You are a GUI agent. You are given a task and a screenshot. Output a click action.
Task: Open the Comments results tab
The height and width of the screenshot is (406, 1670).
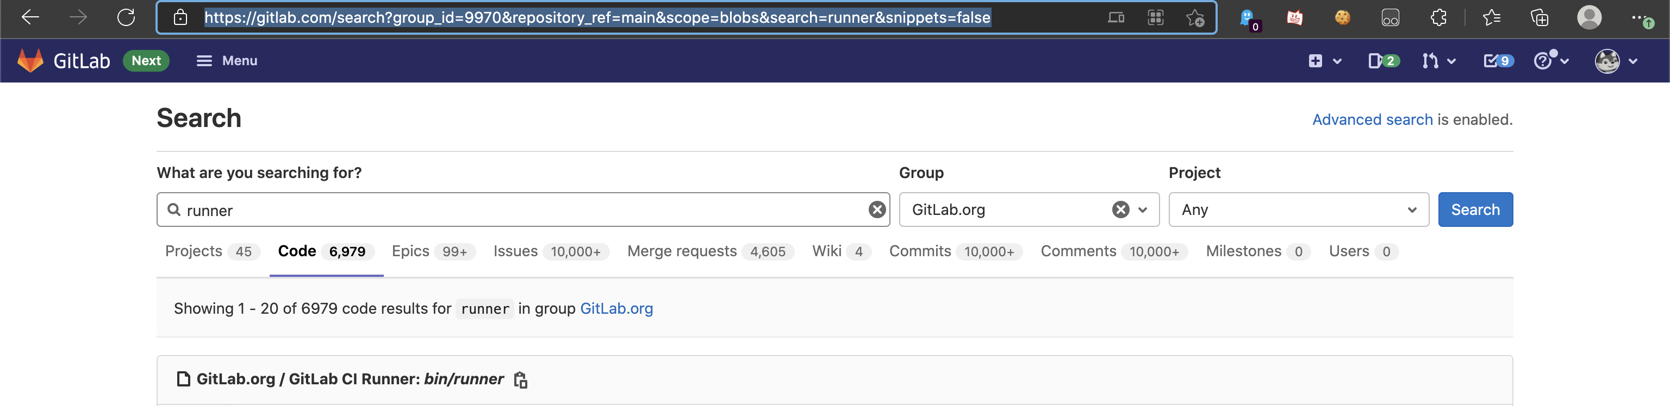click(x=1114, y=251)
